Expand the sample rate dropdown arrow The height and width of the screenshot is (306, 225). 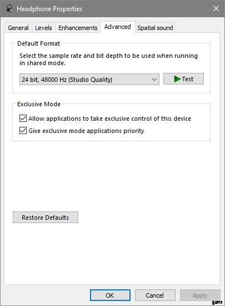(154, 80)
